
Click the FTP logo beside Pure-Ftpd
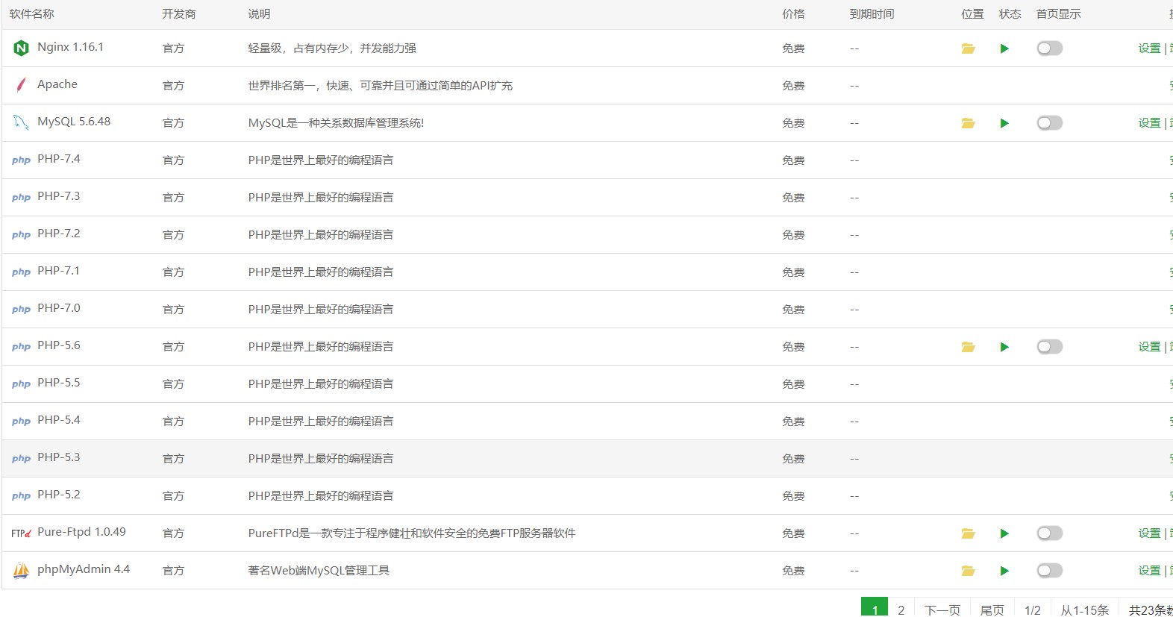21,533
